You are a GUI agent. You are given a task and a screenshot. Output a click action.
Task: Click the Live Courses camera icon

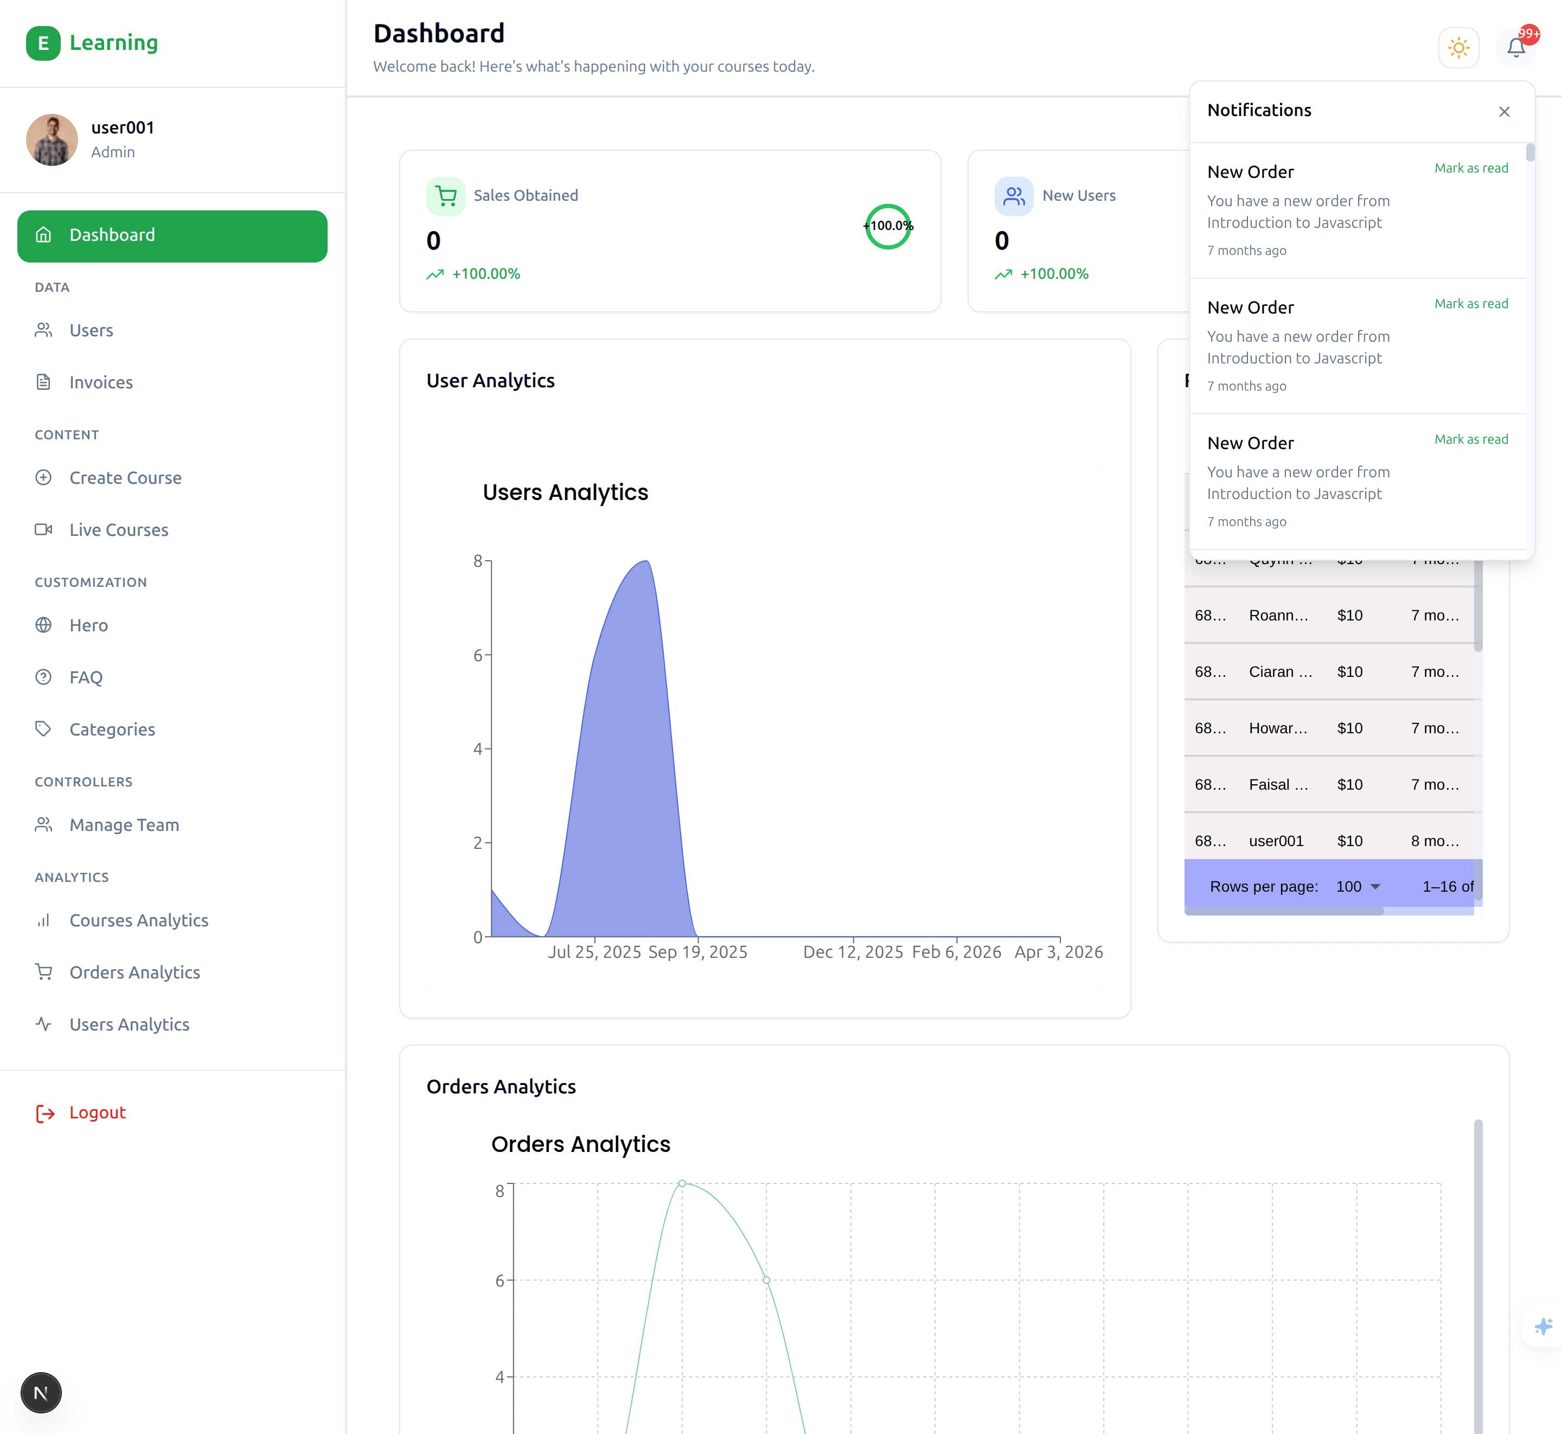point(43,530)
